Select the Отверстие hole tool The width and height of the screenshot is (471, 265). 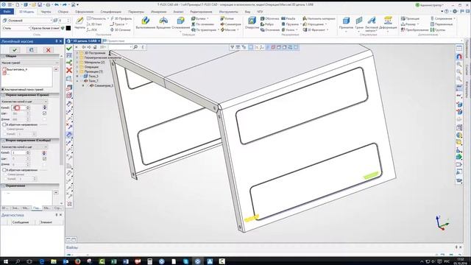252,23
